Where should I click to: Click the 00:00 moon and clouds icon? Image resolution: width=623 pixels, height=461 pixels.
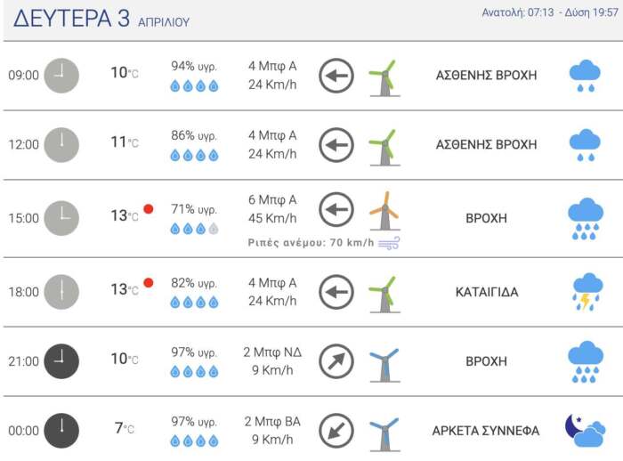[x=585, y=431]
